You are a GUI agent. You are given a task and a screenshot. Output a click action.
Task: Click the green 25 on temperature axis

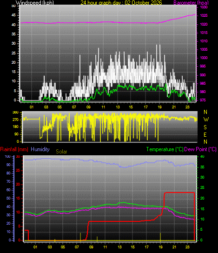pyautogui.click(x=202, y=188)
